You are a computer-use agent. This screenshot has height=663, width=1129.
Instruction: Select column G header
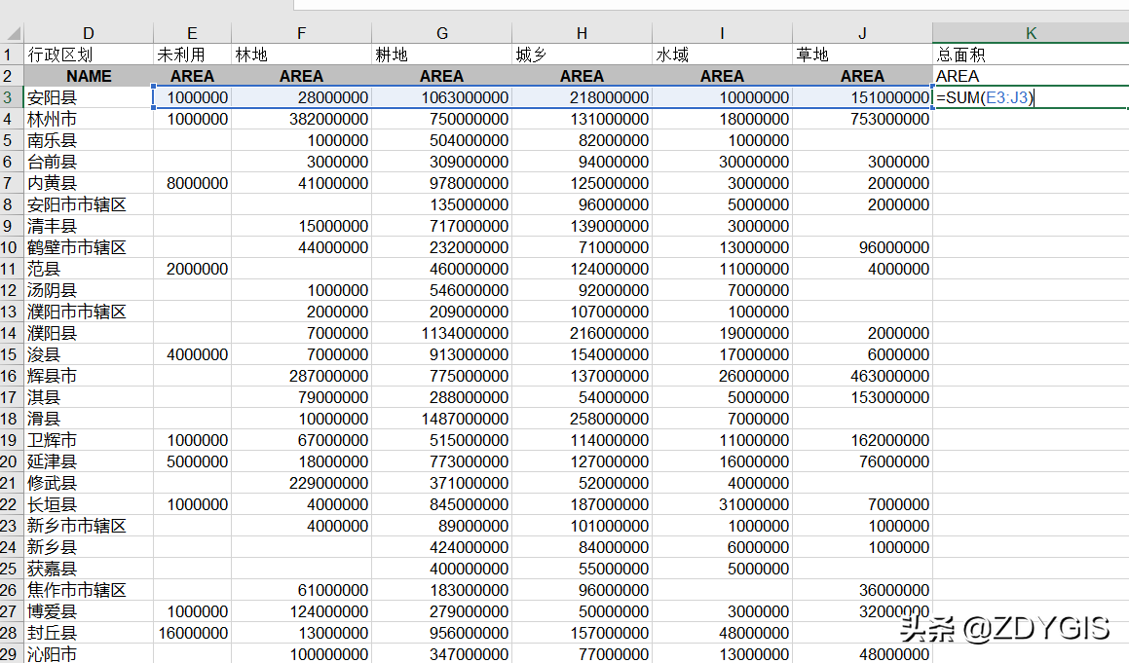pyautogui.click(x=442, y=33)
